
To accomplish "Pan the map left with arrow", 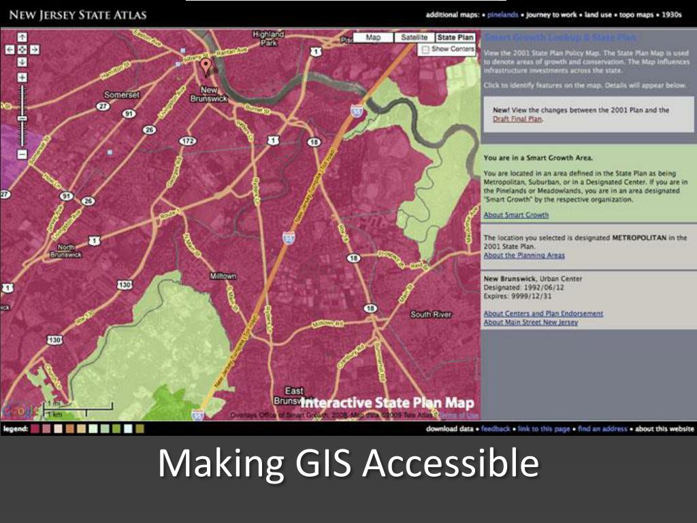I will (x=10, y=49).
